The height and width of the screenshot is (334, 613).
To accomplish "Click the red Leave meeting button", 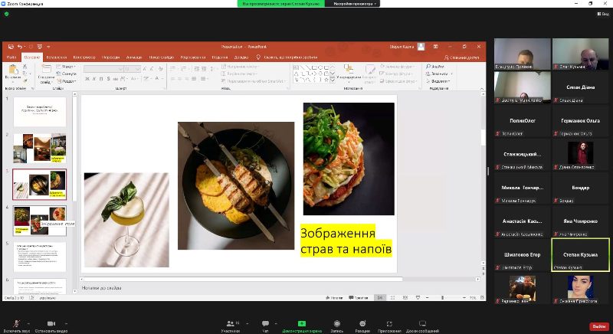I will 599,326.
